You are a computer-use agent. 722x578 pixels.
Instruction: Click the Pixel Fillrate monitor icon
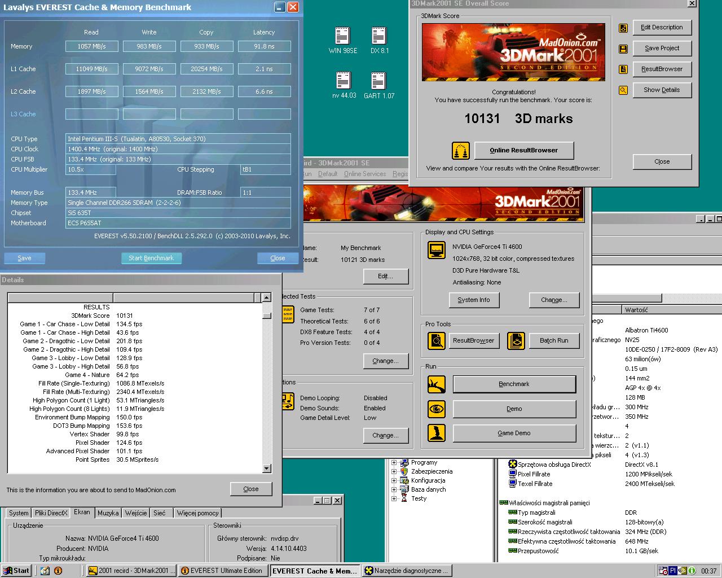512,474
